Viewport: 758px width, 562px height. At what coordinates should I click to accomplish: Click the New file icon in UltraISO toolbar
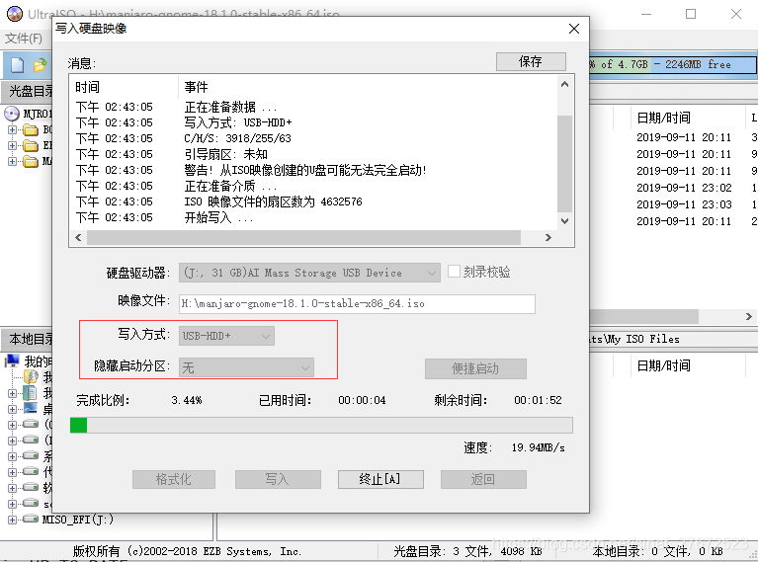pos(17,64)
